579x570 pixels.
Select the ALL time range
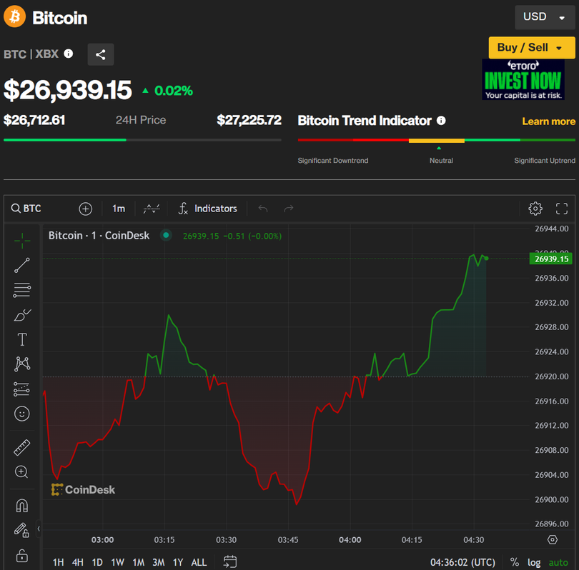pos(199,562)
